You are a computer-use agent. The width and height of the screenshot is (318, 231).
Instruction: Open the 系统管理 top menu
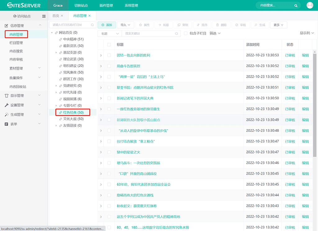(x=131, y=5)
